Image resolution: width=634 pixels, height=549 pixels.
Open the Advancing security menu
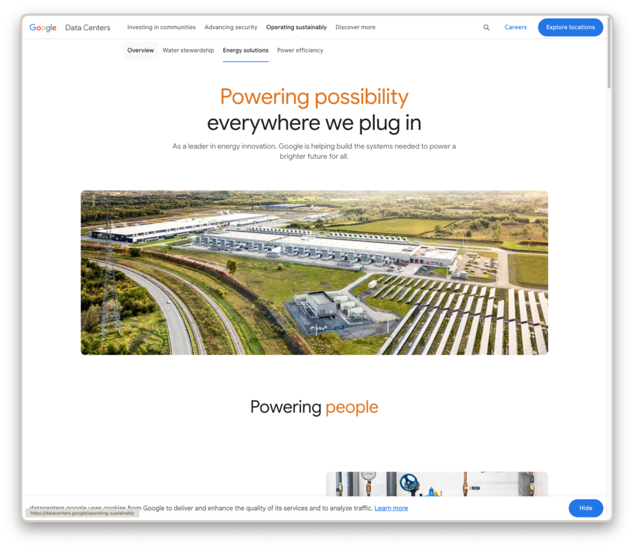click(230, 27)
